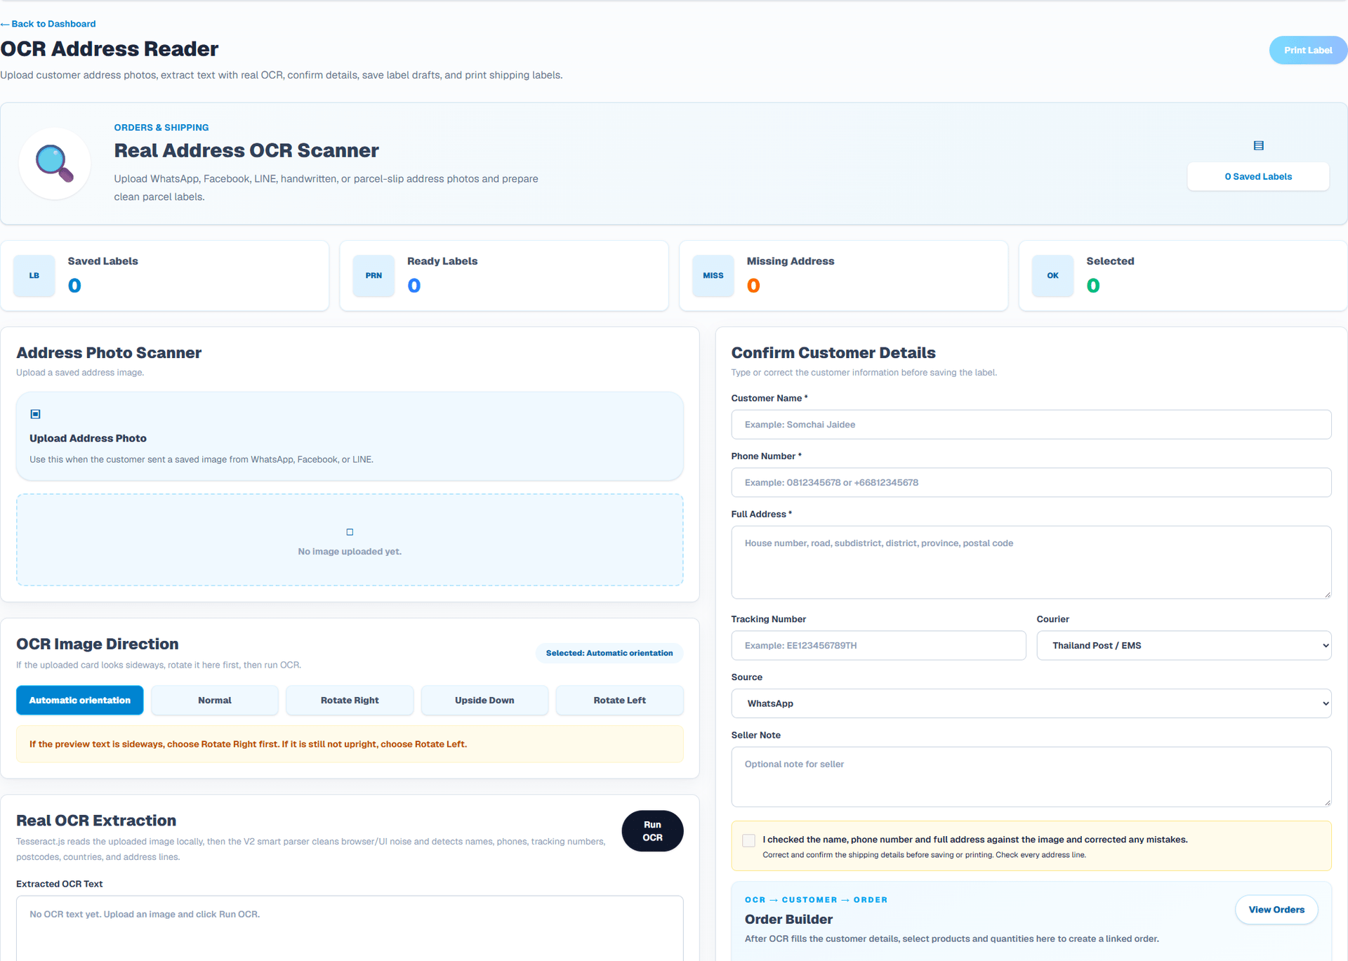1348x961 pixels.
Task: Click the saved labels list icon
Action: click(1258, 145)
